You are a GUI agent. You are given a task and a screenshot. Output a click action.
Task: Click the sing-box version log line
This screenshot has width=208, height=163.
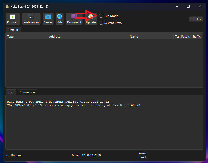tap(58, 102)
